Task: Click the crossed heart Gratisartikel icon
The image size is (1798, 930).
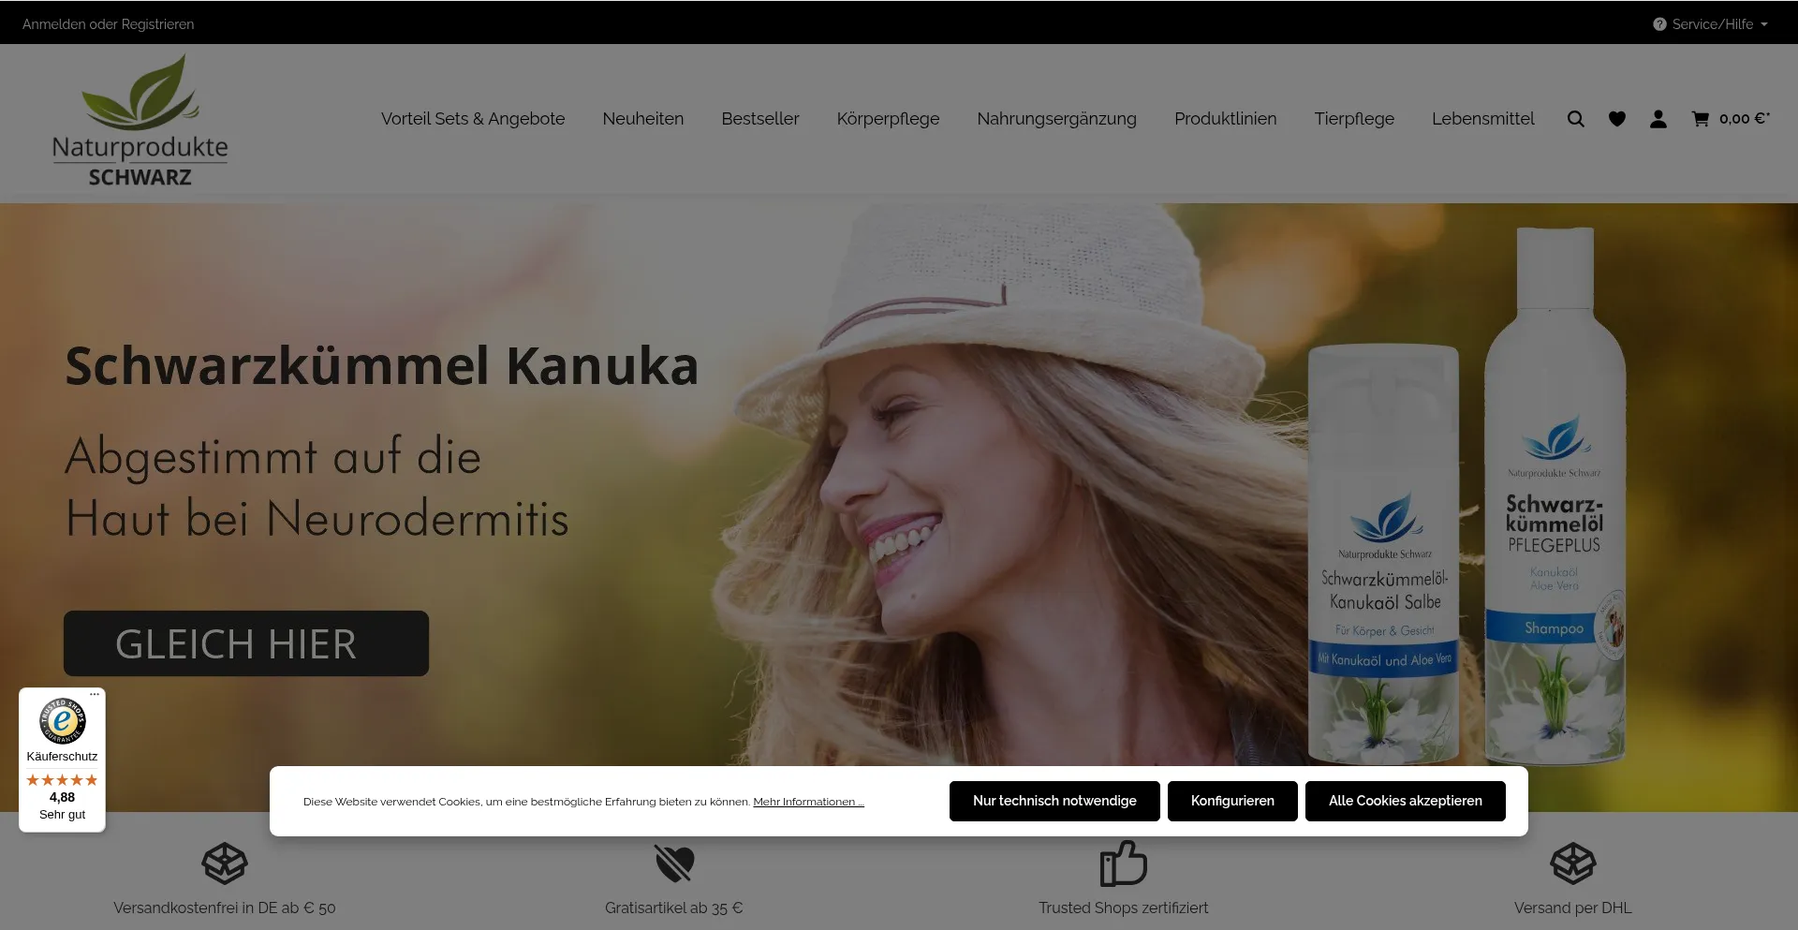Action: (x=673, y=864)
